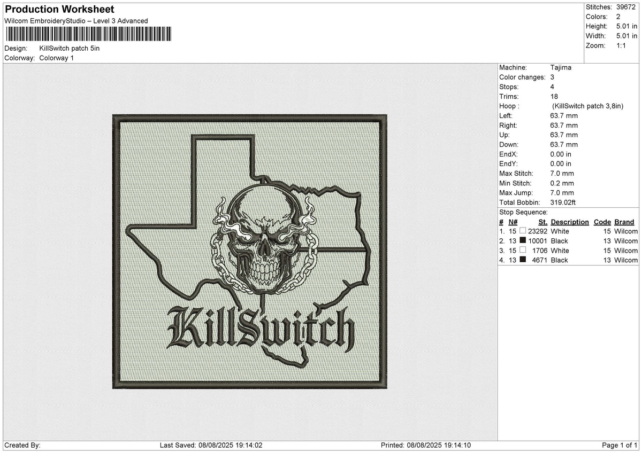Viewport: 642px width, 453px height.
Task: Click the 'Up:' measurement label
Action: pyautogui.click(x=505, y=135)
